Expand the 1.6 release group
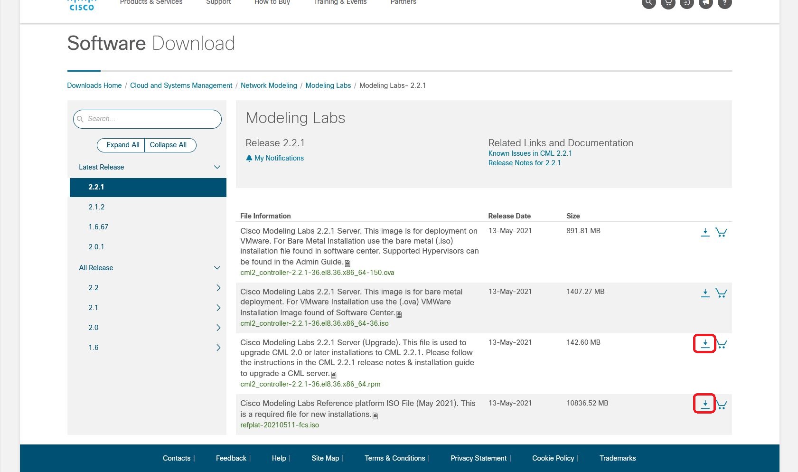Screen dimensions: 798x472 click(x=218, y=348)
